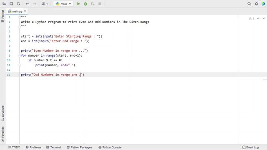The height and width of the screenshot is (150, 267).
Task: Open Search Everywhere magnifier icon
Action: (249, 4)
